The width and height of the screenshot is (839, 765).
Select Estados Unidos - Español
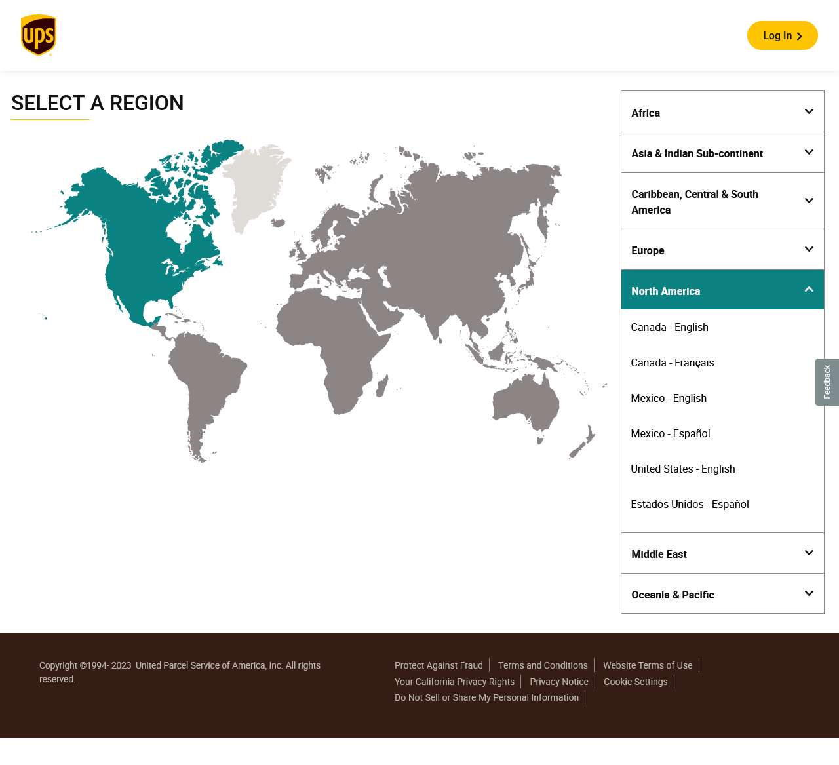click(690, 504)
